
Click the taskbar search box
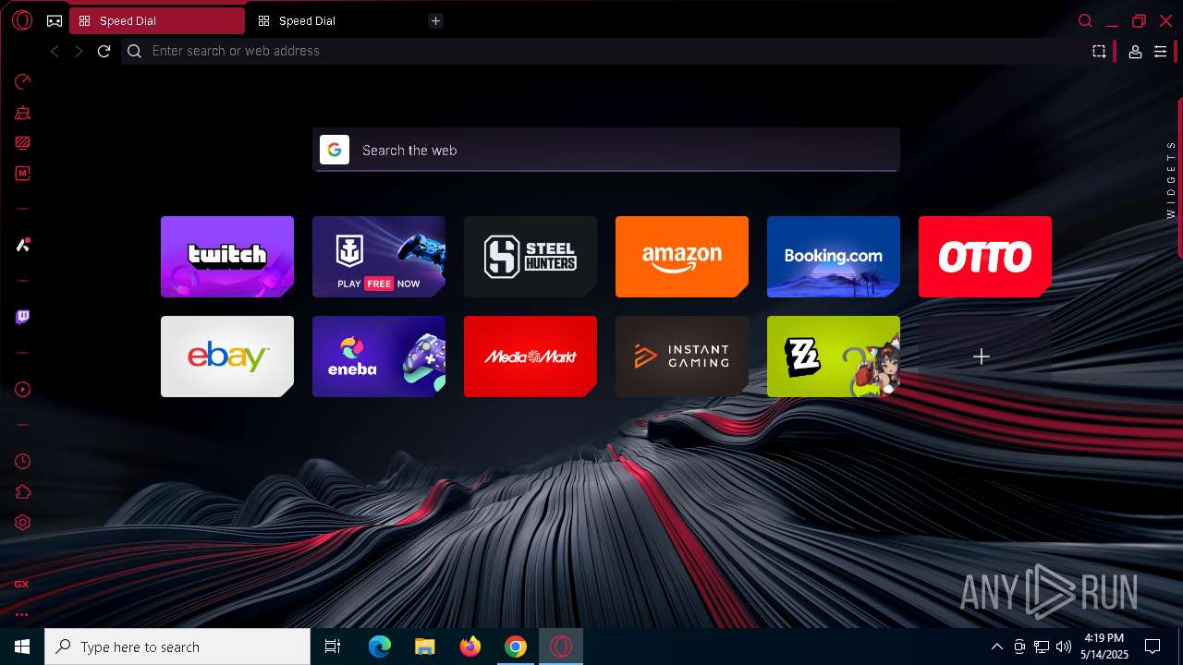pyautogui.click(x=177, y=647)
